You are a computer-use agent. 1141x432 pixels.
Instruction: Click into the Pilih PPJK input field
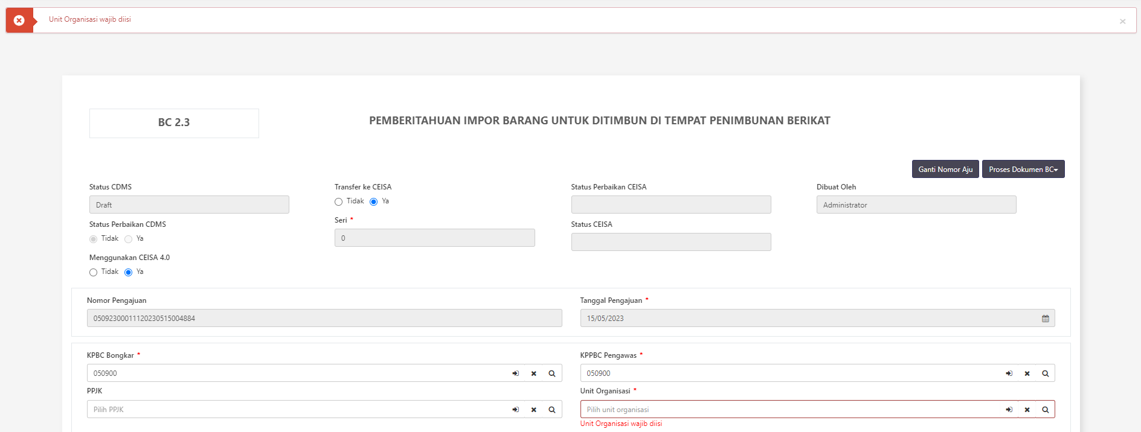coord(296,410)
